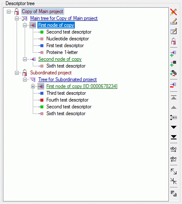This screenshot has height=204, width=182.
Task: Click the red X delete icon
Action: (x=173, y=12)
